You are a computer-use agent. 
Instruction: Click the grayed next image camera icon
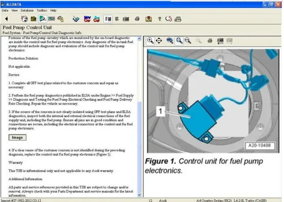pos(229,41)
